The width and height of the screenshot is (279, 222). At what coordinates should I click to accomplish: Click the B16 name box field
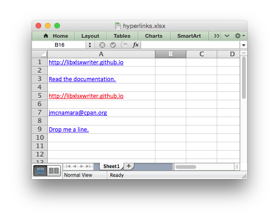click(59, 45)
